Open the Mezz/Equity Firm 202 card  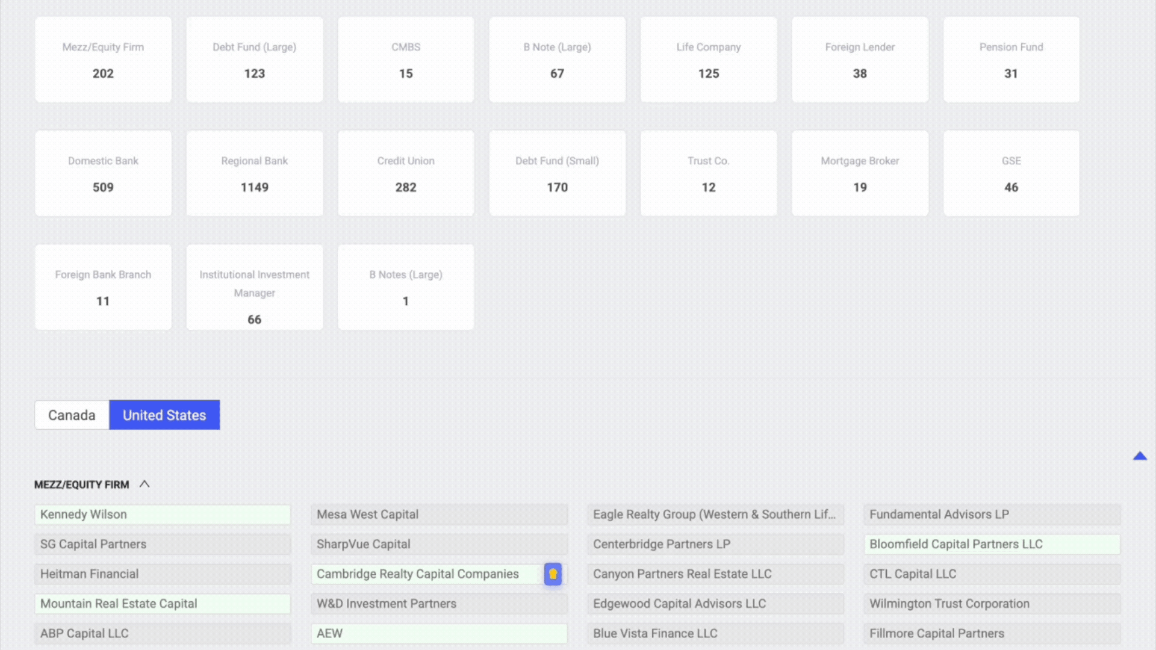point(103,60)
